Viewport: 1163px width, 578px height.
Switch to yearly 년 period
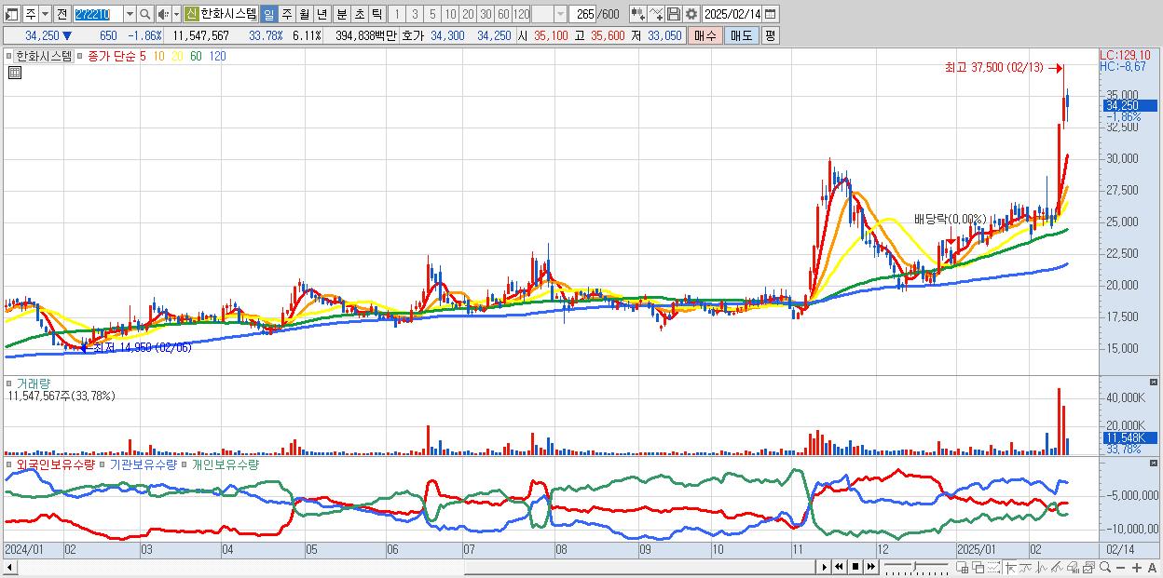pyautogui.click(x=322, y=14)
